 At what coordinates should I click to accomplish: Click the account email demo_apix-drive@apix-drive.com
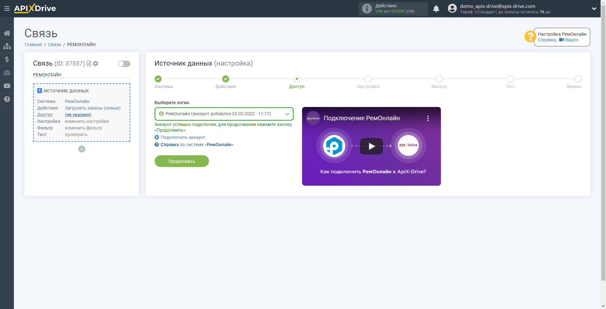point(498,6)
